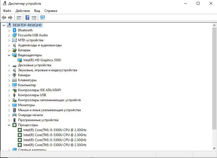This screenshot has height=158, width=217.
Task: Select the Дисковые устройства label
Action: tap(35, 65)
